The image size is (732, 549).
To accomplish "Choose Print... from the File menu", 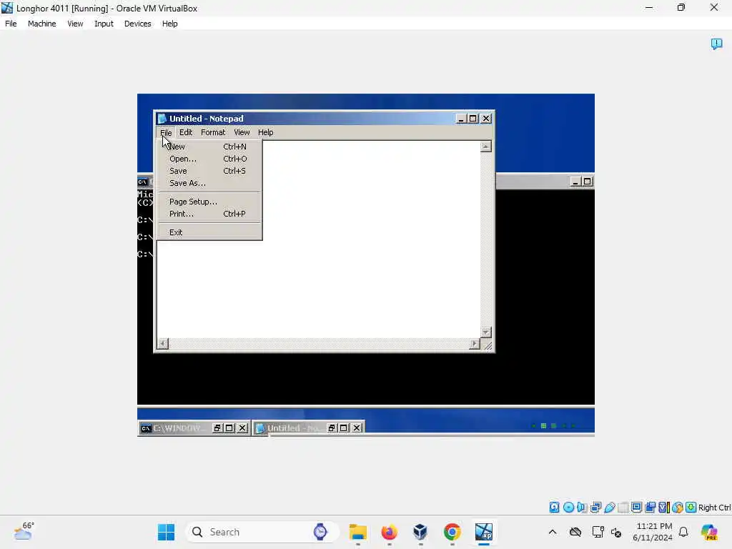I will click(x=209, y=214).
